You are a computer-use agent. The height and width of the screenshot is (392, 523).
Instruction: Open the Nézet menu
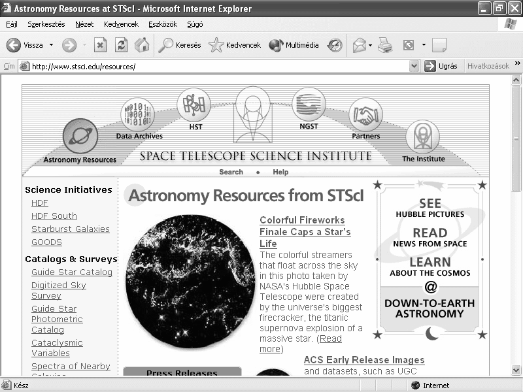click(x=84, y=24)
